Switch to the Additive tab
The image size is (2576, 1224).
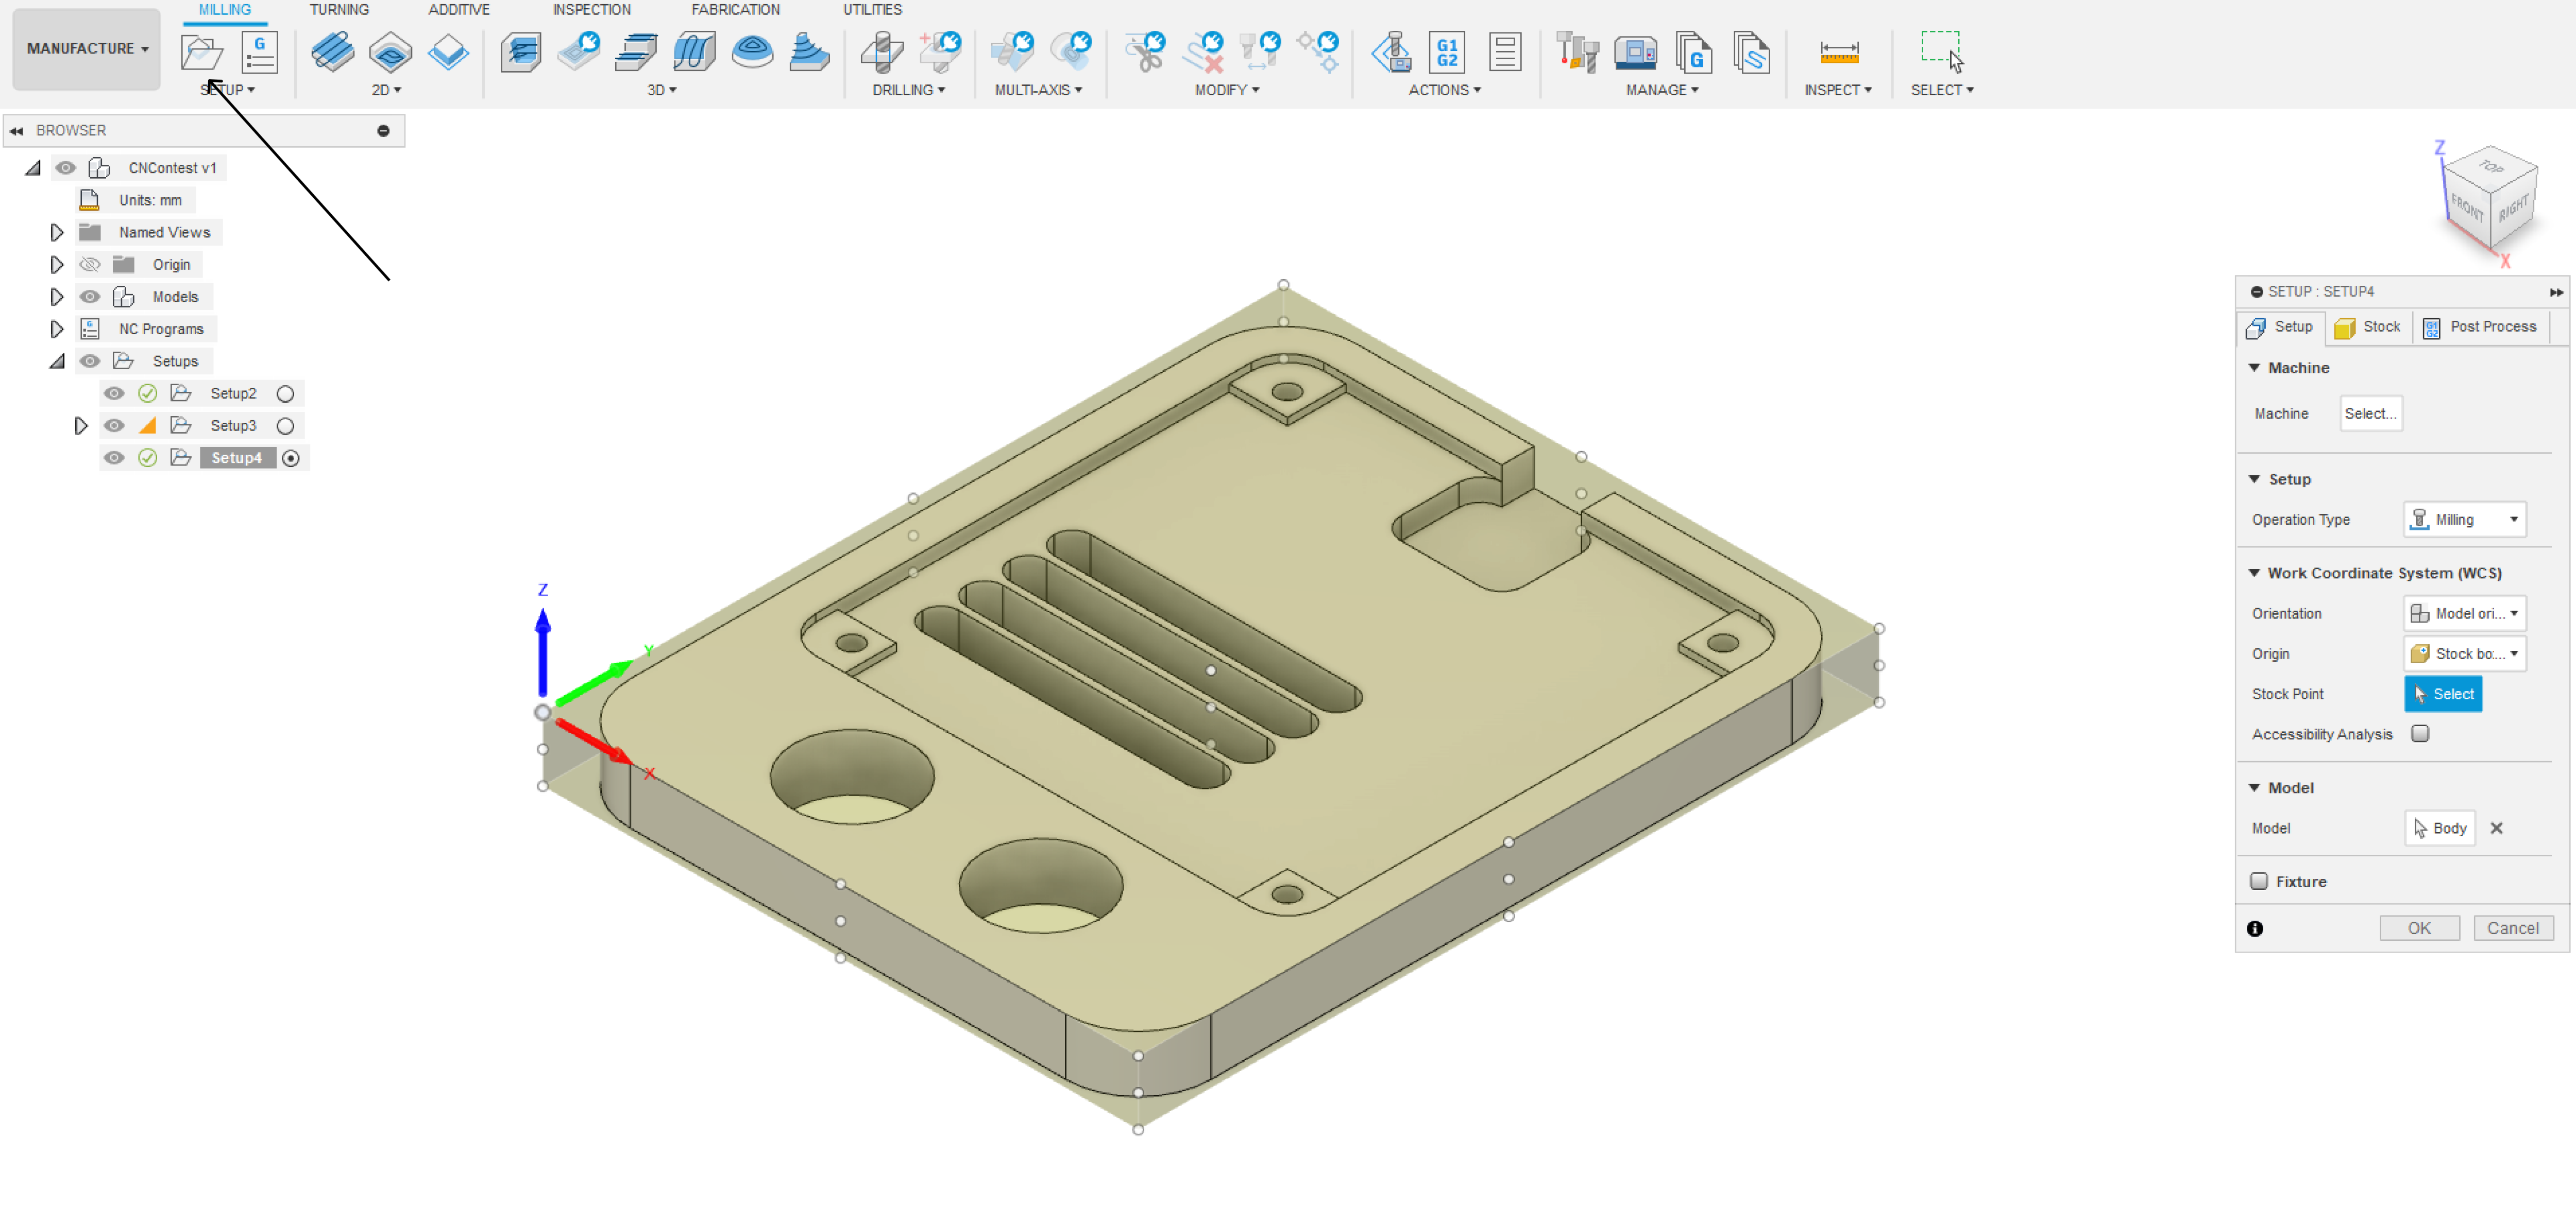459,10
